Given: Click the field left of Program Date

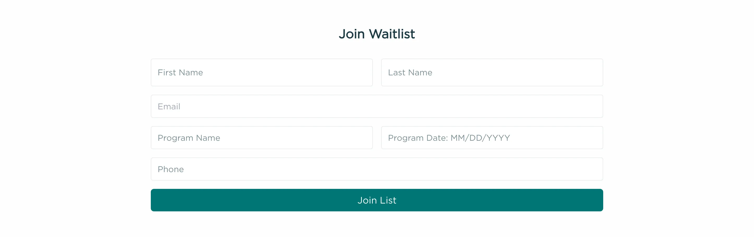Looking at the screenshot, I should point(262,138).
